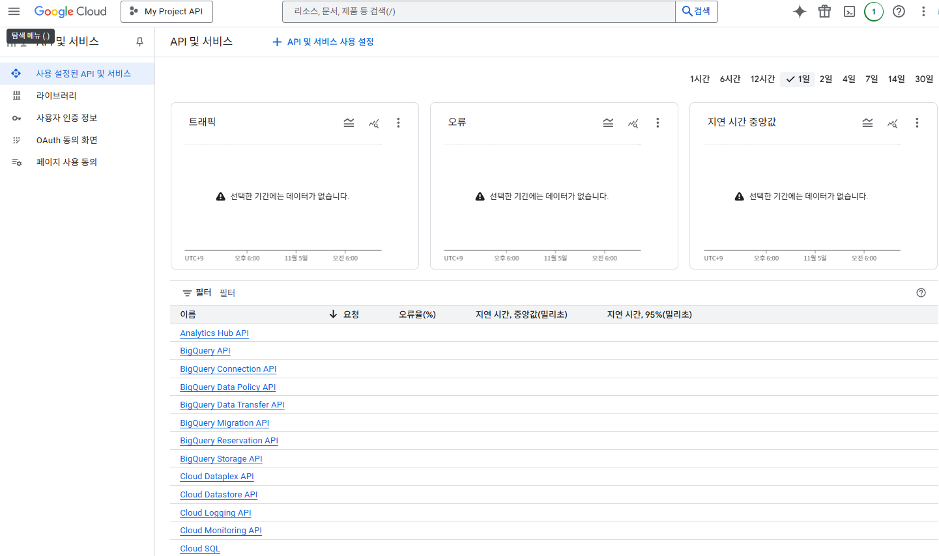Screen dimensions: 939x556
Task: Select the 12시간 time range
Action: [762, 79]
